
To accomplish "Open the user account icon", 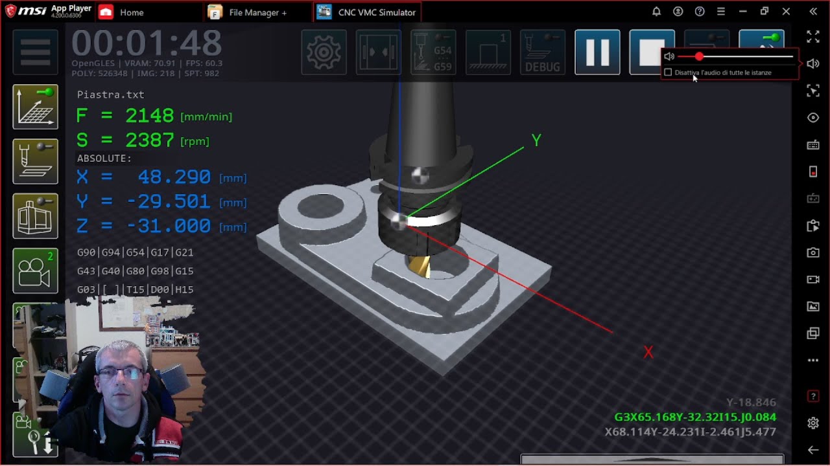I will point(678,12).
